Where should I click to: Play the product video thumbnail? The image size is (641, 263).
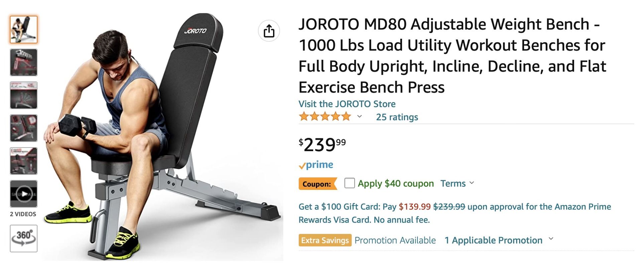pyautogui.click(x=23, y=194)
